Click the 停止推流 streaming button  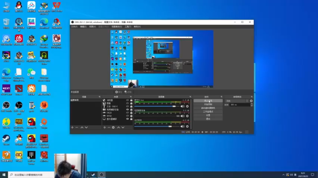[208, 101]
